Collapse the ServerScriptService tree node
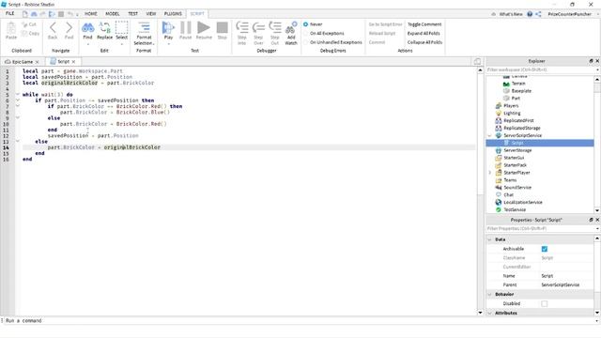Viewport: 601px width, 338px height. click(x=490, y=135)
